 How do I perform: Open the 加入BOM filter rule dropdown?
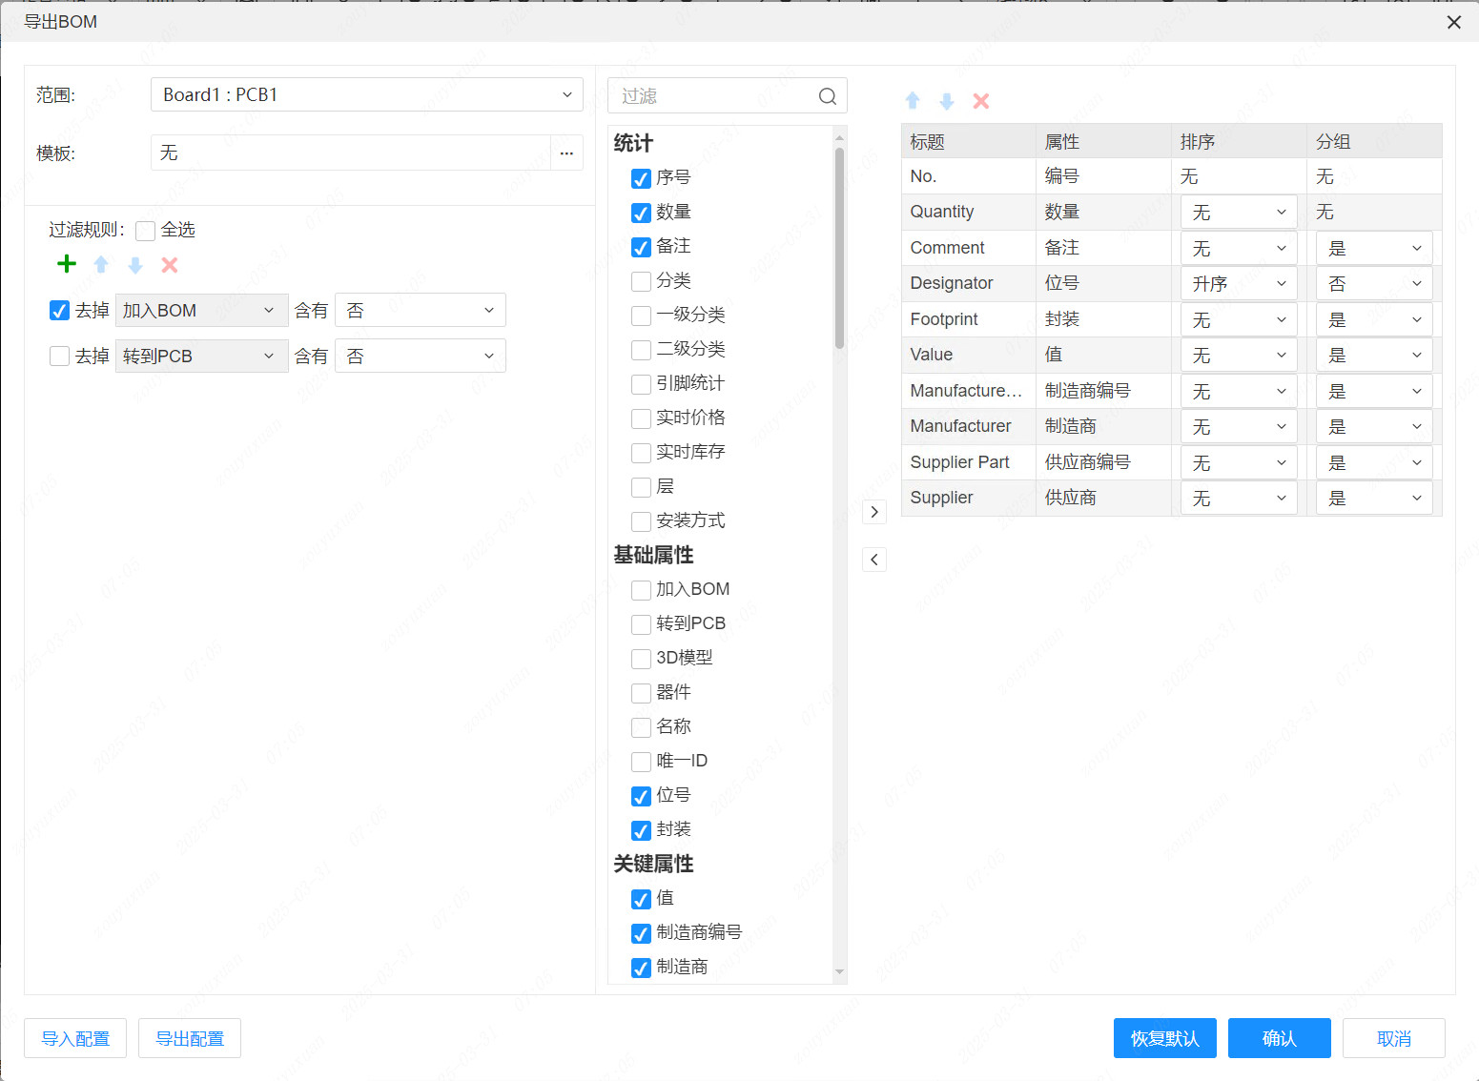point(201,311)
